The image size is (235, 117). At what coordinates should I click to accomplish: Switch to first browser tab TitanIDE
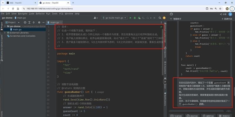point(21,3)
